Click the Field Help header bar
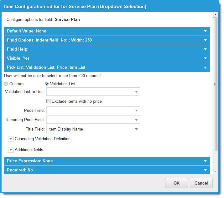The height and width of the screenshot is (198, 224). 94,49
